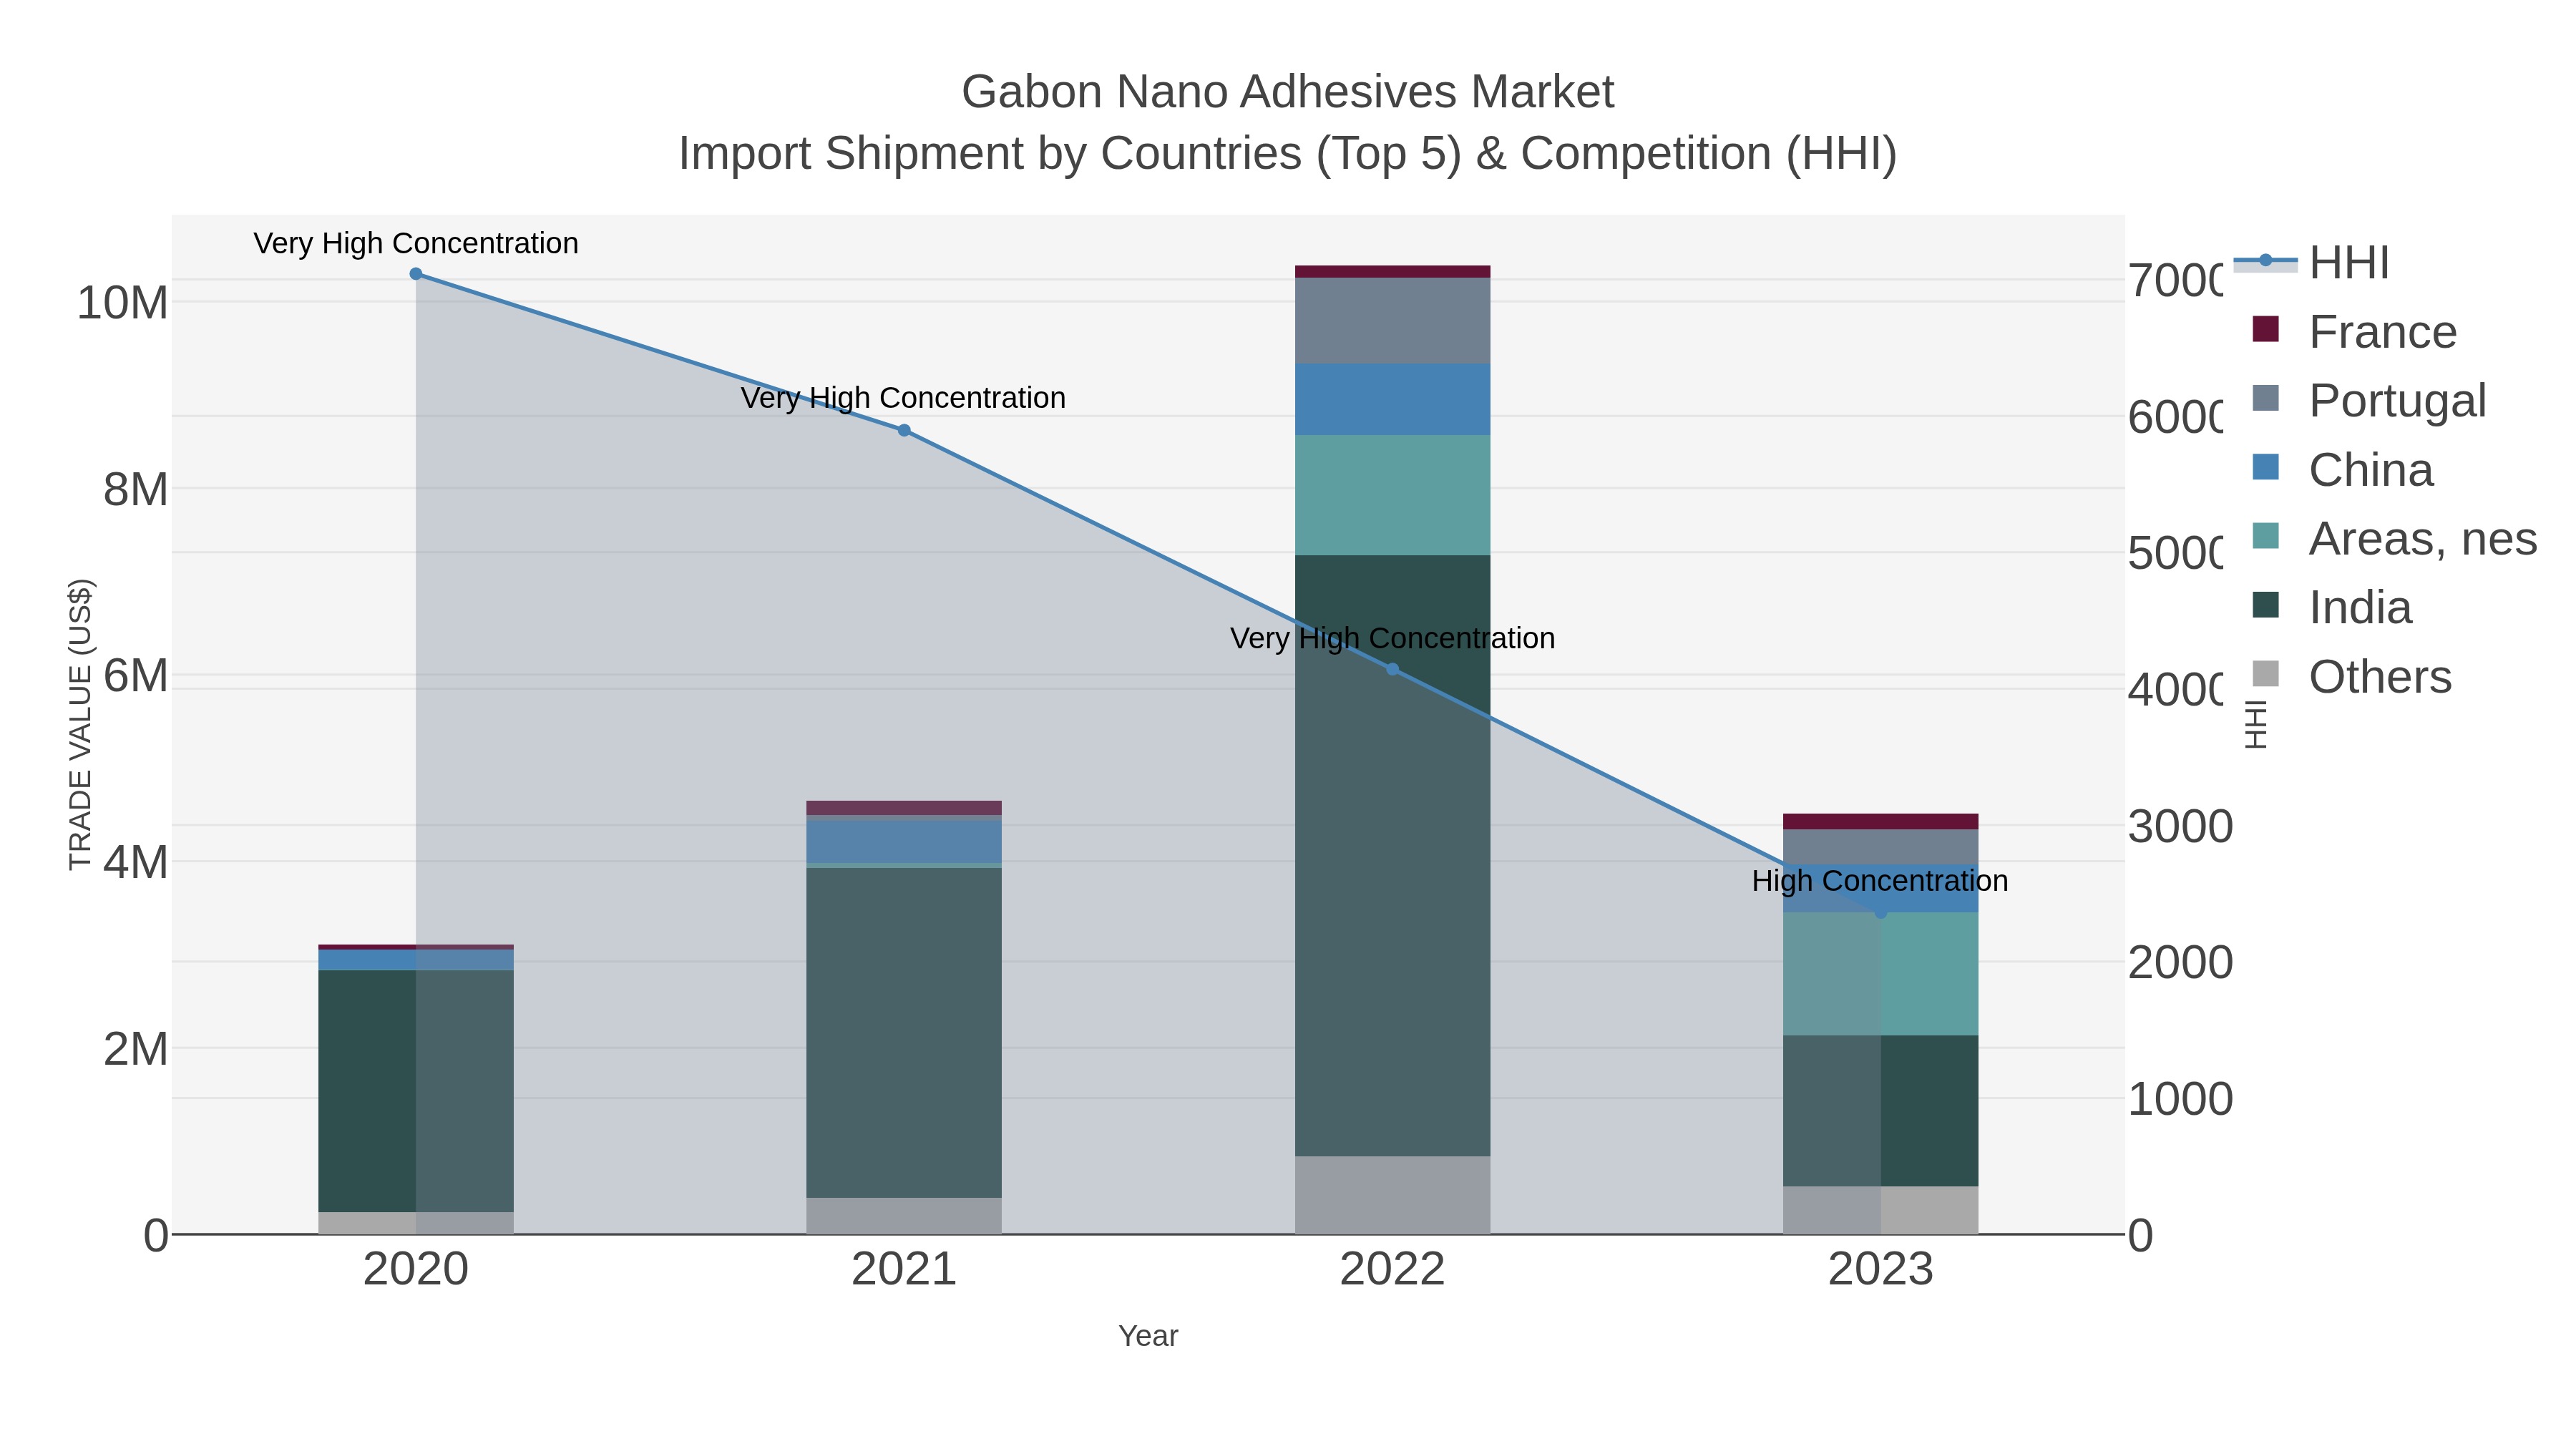The height and width of the screenshot is (1449, 2576).
Task: Click the Portugal segment of 2022 bar
Action: pos(1392,321)
